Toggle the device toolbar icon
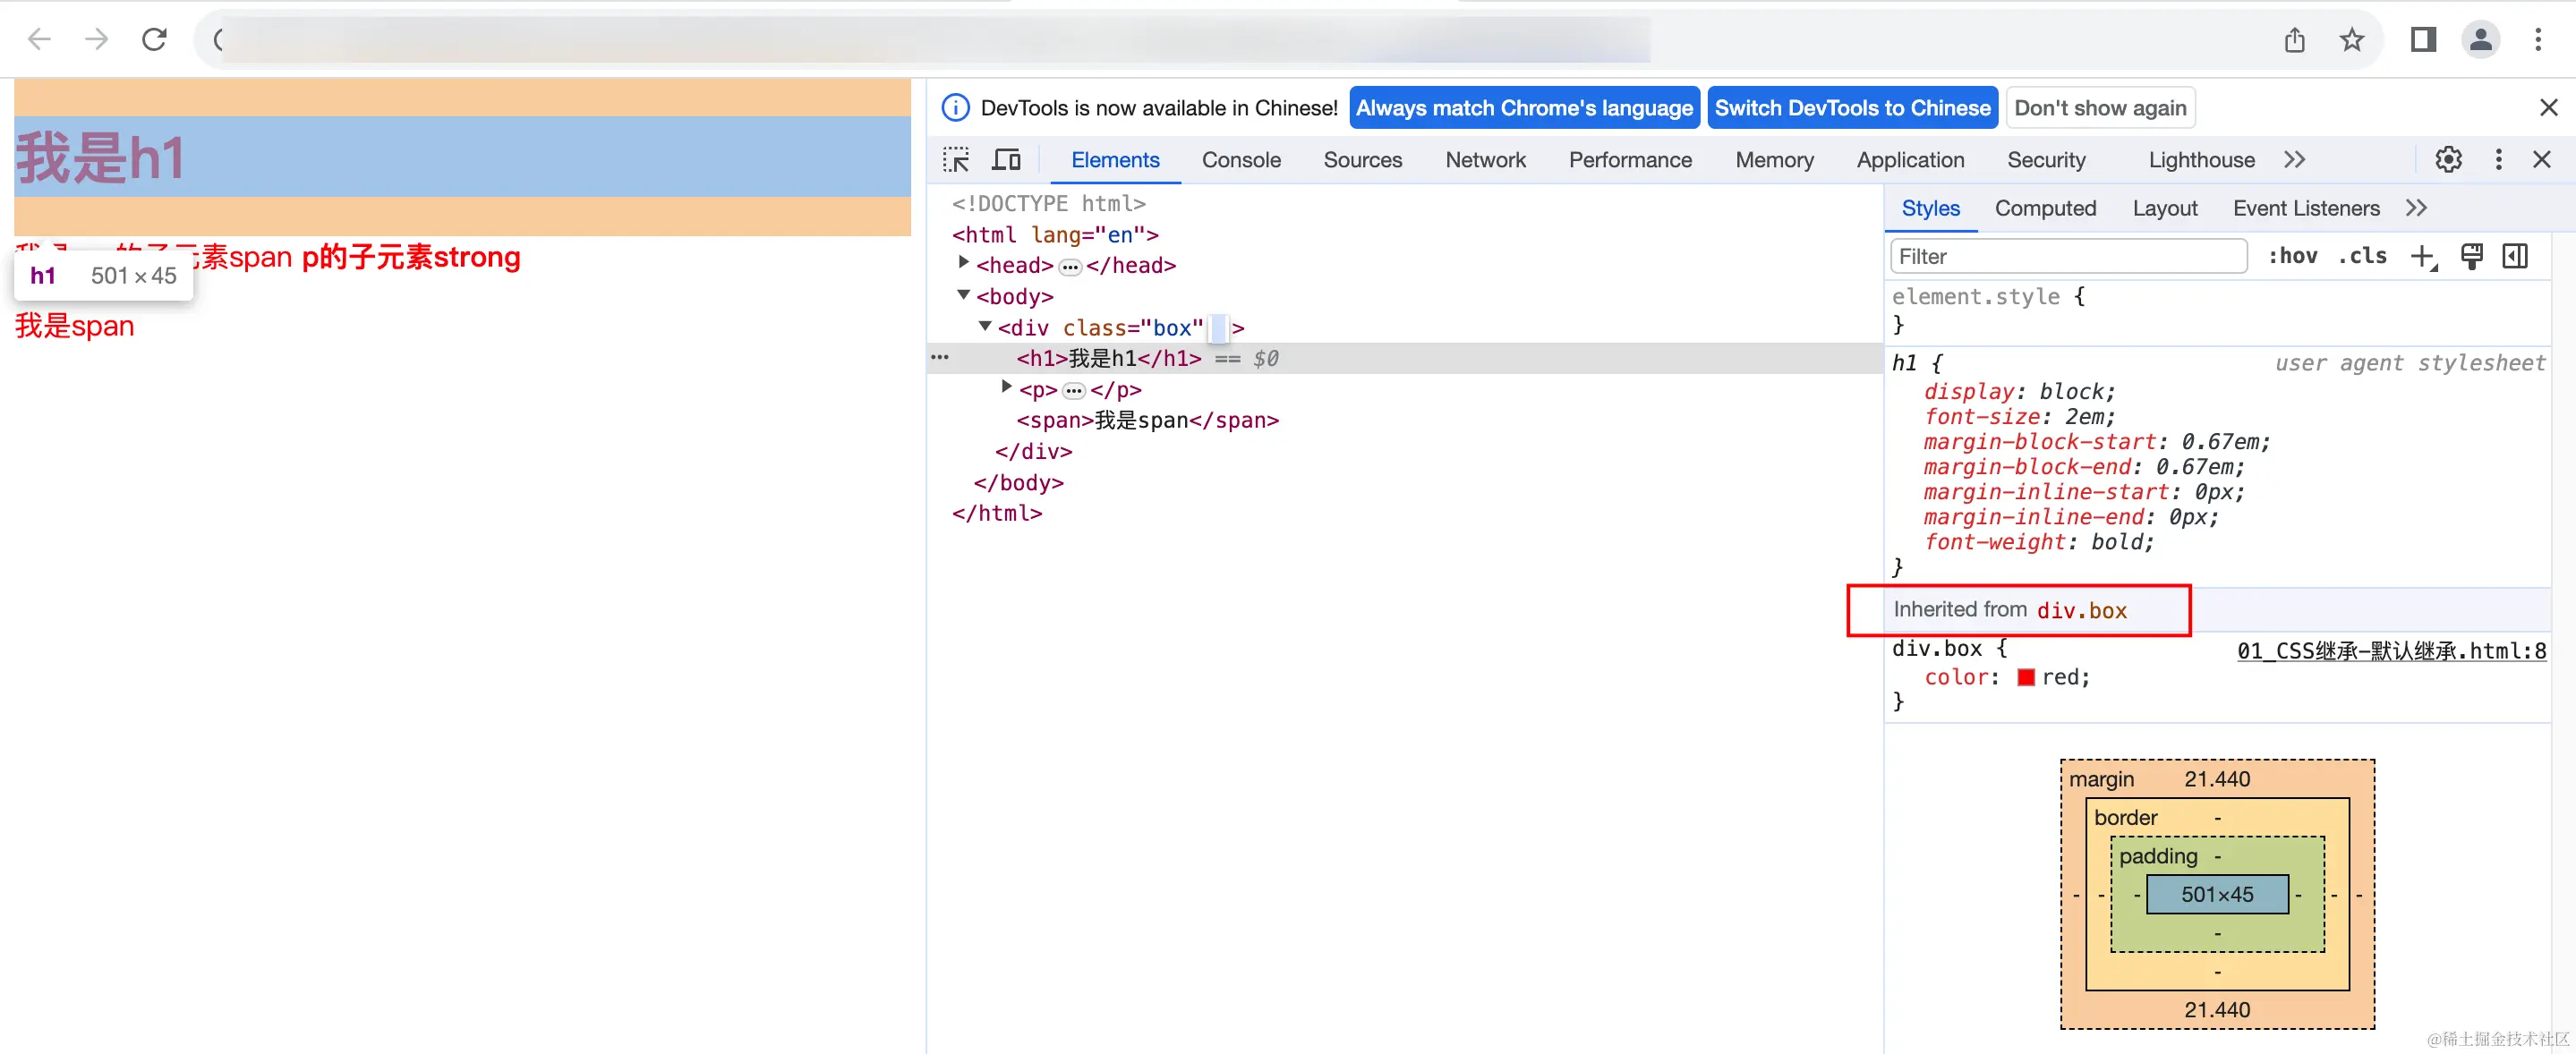Screen dimensions: 2576x1054 coord(1006,160)
